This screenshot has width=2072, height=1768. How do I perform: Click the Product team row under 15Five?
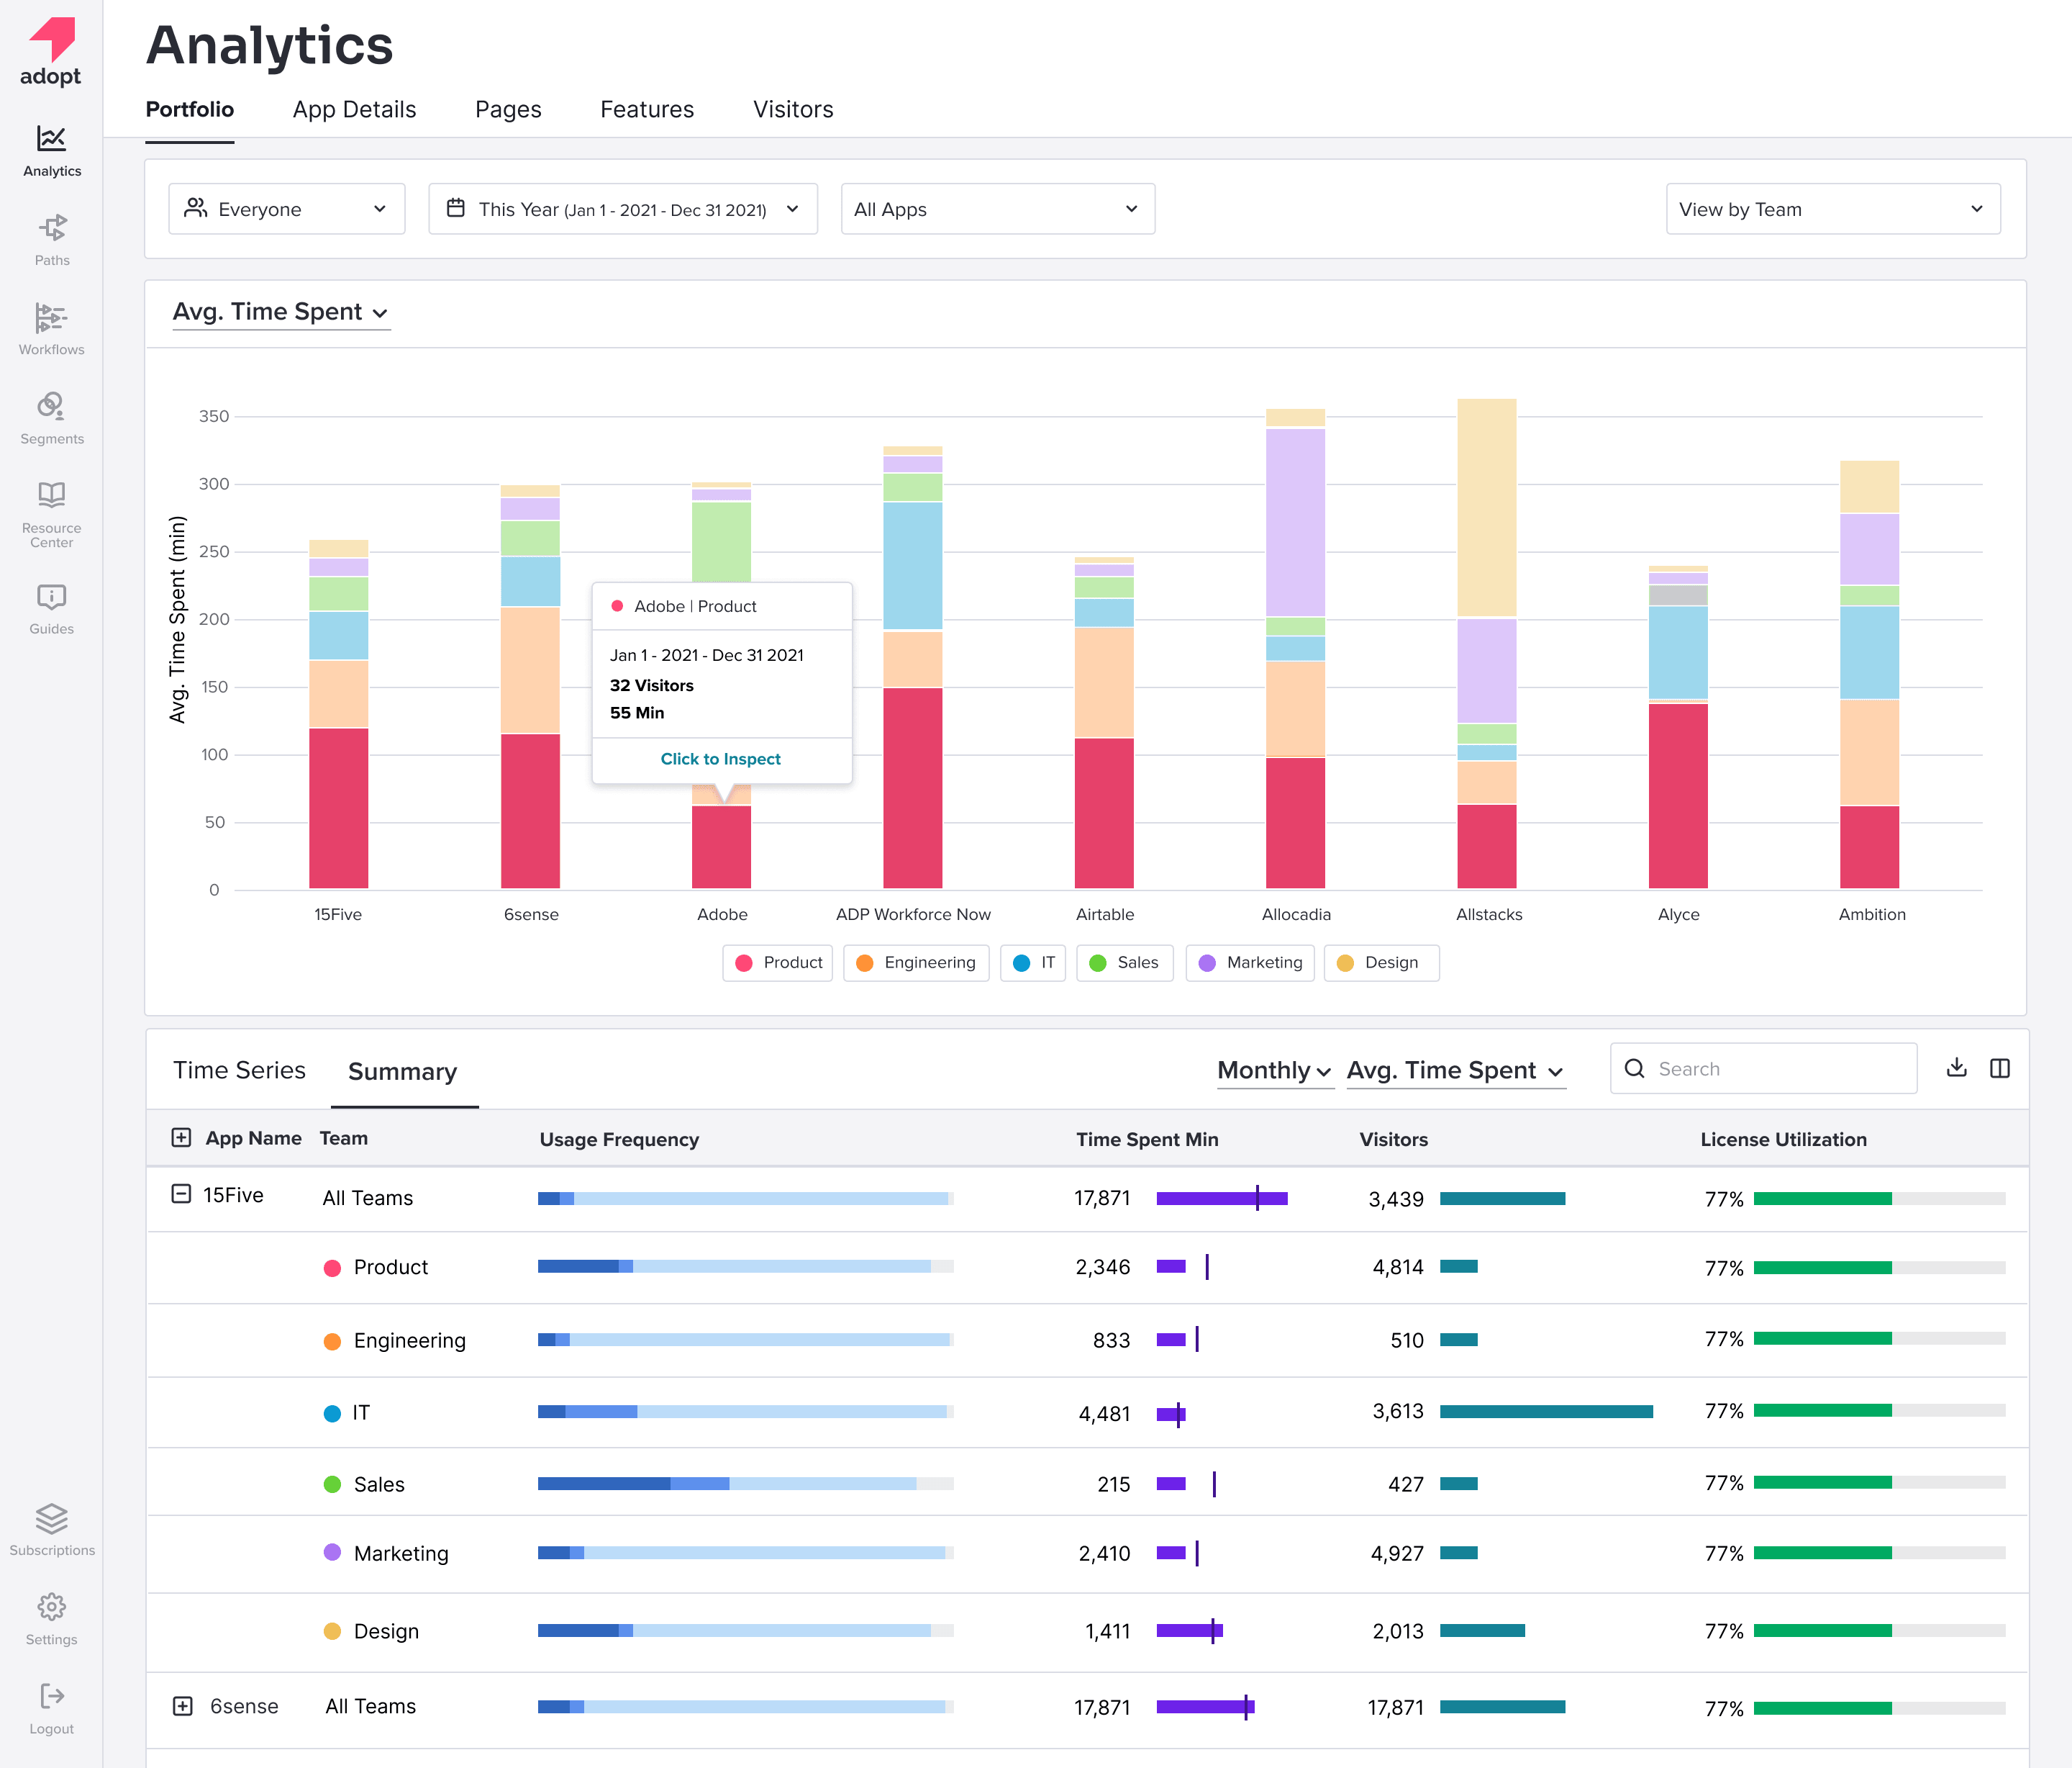tap(1087, 1267)
